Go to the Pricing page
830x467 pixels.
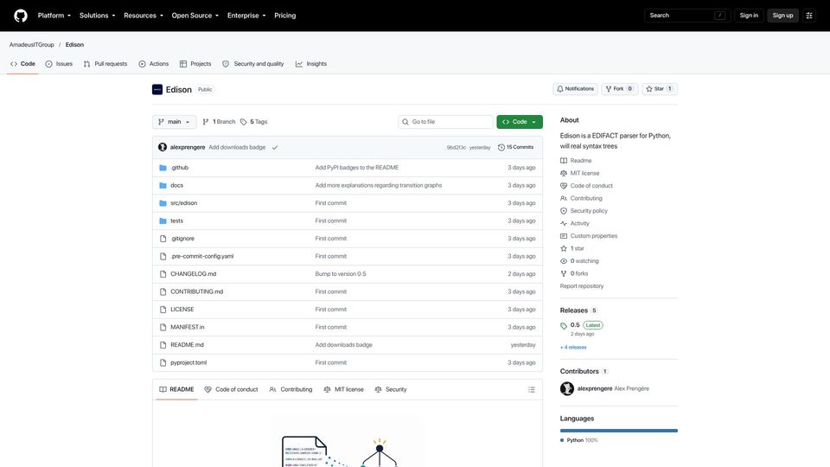click(x=284, y=16)
